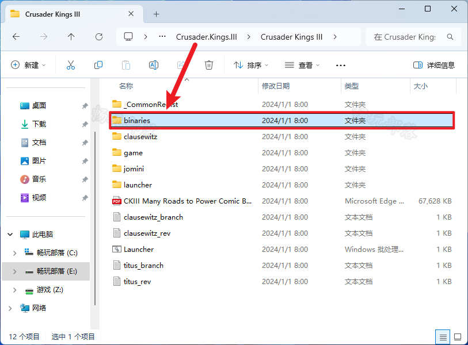Add a new Explorer tab

[x=156, y=14]
